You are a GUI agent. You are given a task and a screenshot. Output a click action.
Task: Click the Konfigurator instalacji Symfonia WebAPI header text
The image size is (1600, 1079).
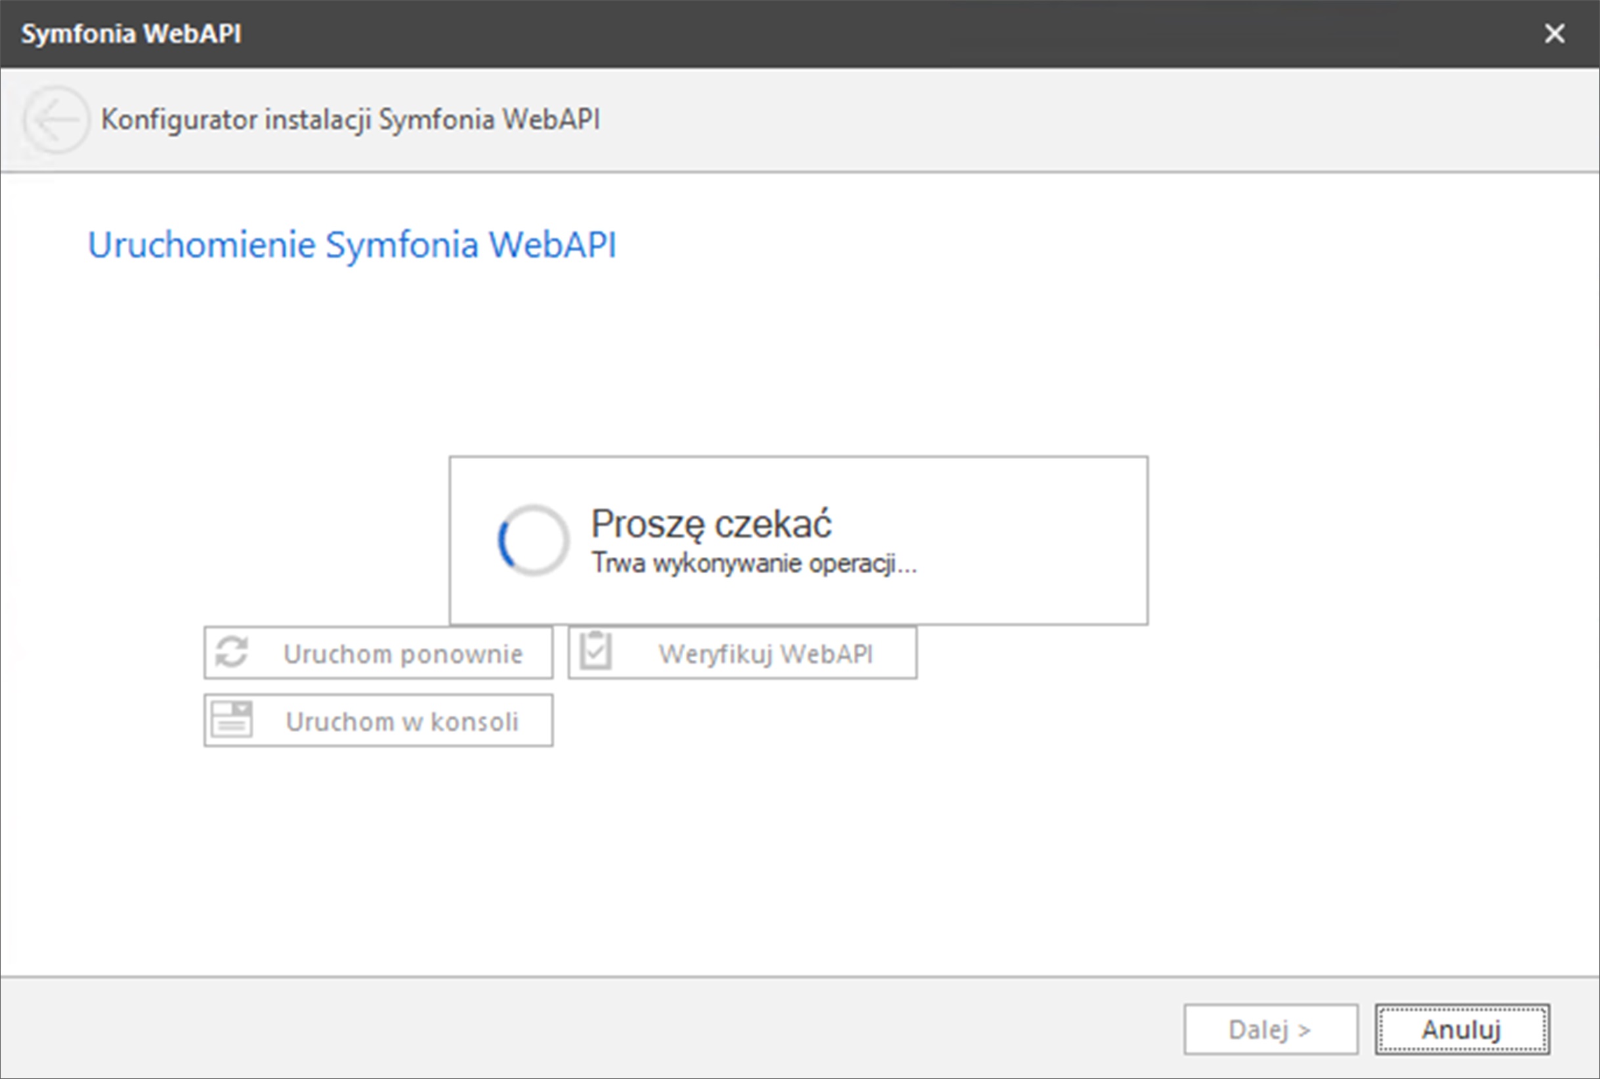click(x=350, y=120)
